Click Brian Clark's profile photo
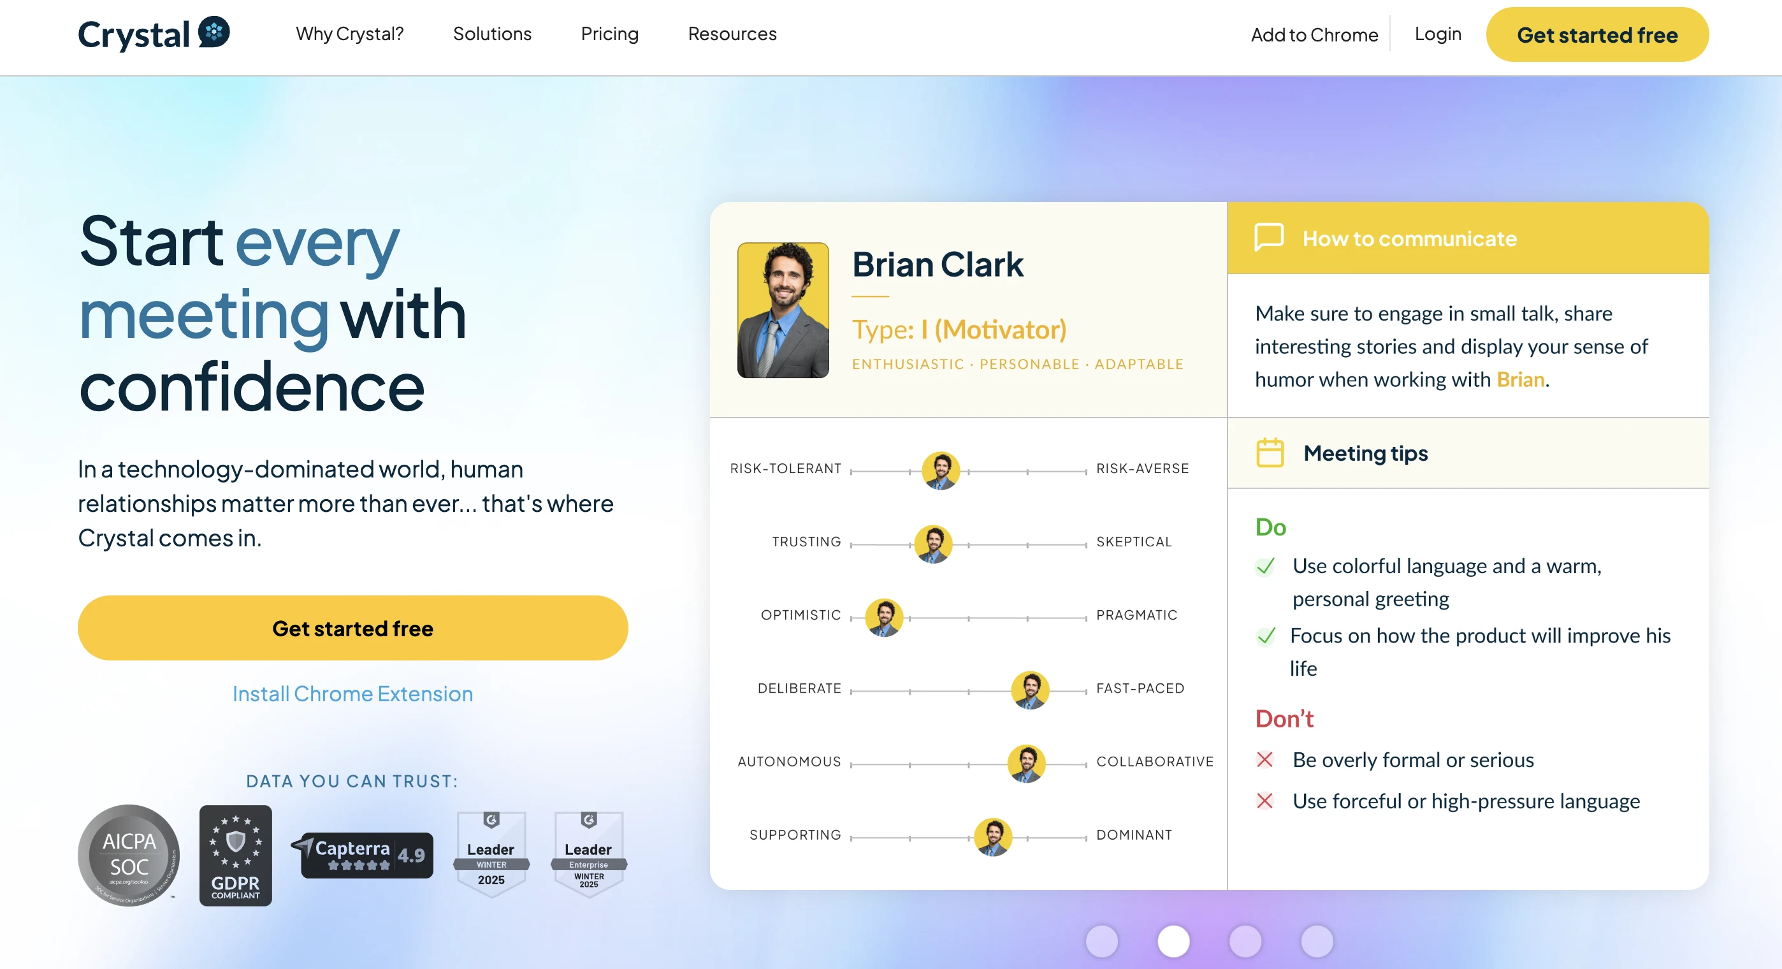1782x969 pixels. (783, 310)
